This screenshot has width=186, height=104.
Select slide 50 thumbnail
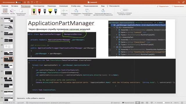point(8,73)
